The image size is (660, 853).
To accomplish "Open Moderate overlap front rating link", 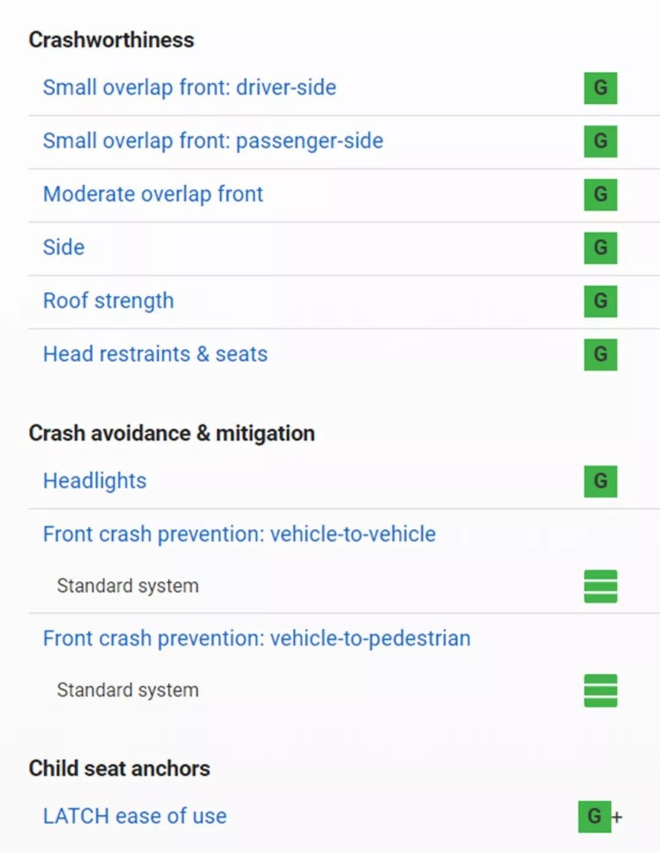I will [153, 194].
